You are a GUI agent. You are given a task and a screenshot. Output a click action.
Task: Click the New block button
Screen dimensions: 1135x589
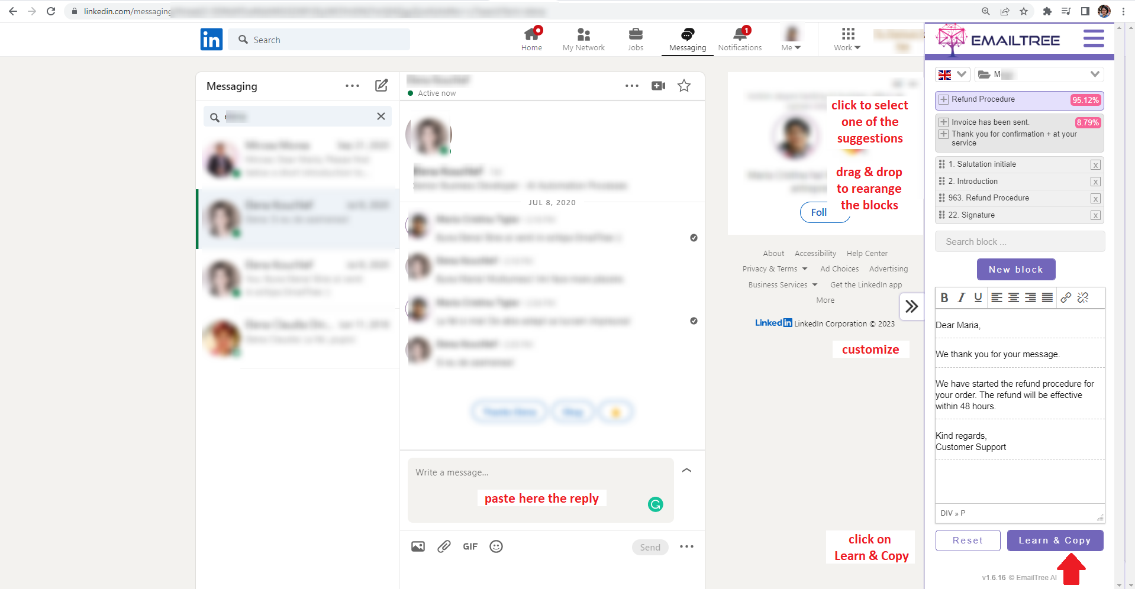1016,269
